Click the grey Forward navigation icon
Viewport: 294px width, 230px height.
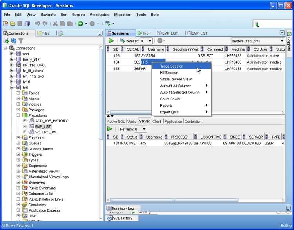point(92,24)
